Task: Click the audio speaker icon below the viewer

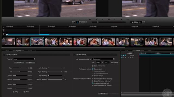Action: (x=81, y=22)
